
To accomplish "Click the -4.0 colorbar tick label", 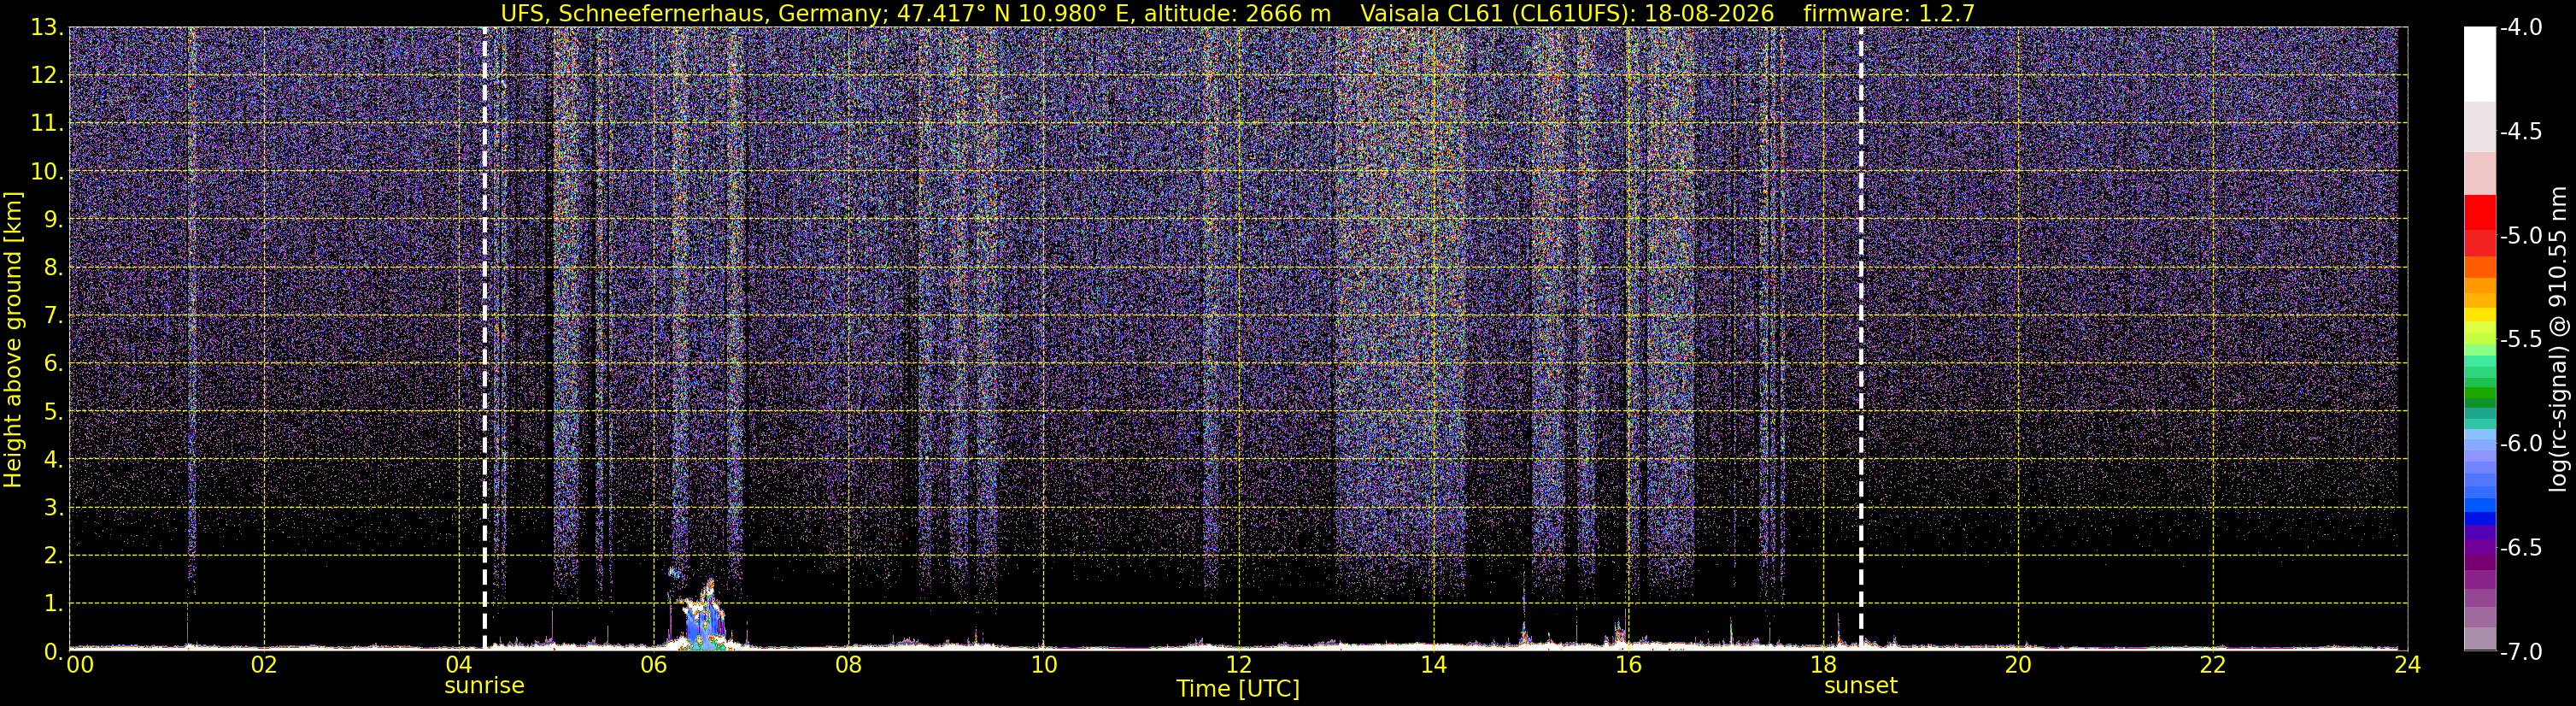I will tap(2520, 28).
